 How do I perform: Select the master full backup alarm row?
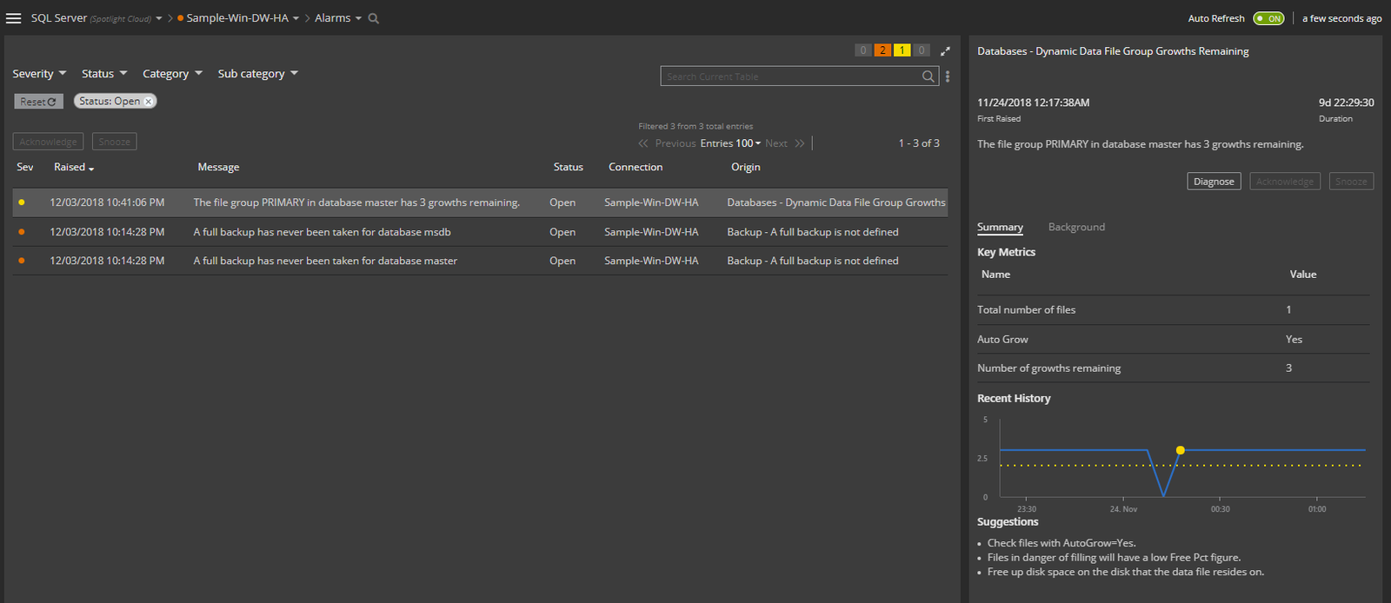click(480, 261)
